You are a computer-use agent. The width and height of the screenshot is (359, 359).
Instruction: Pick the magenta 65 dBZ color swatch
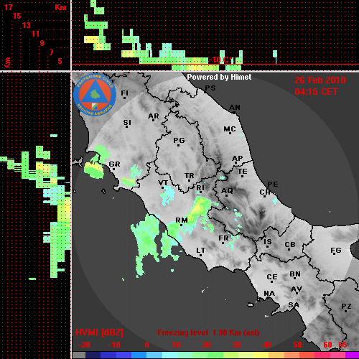352,355
